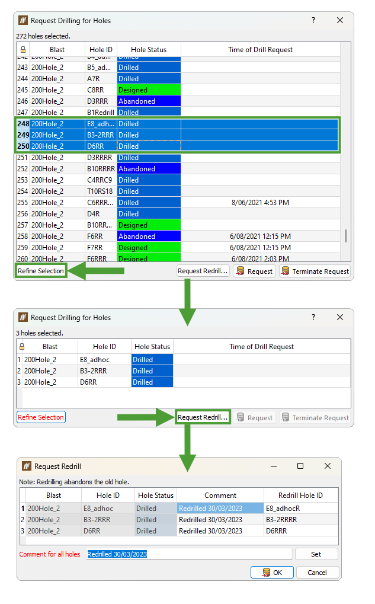Click Terminate Request in the 272-holes dialog
375x604 pixels.
point(315,271)
